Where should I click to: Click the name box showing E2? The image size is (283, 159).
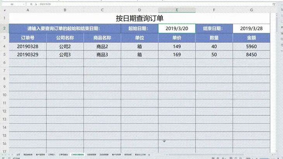(x=12, y=3)
